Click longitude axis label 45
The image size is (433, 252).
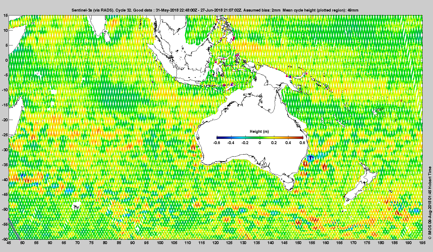click(x=9, y=243)
